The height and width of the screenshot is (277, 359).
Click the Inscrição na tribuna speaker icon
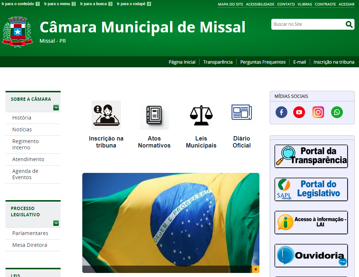click(x=106, y=115)
